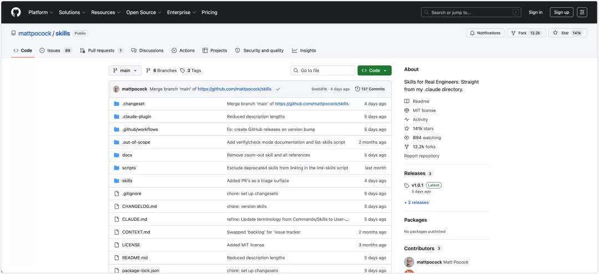
Task: Switch to the Issues tab
Action: 56,50
